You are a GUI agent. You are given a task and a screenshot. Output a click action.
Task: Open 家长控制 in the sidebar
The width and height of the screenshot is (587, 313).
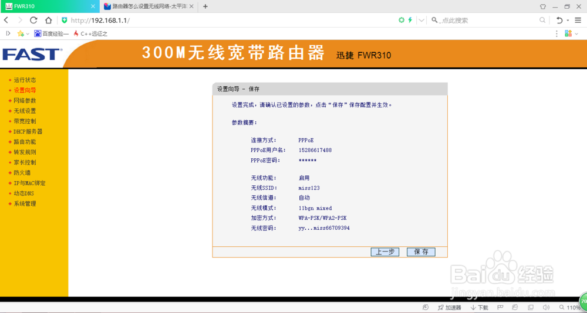point(25,163)
